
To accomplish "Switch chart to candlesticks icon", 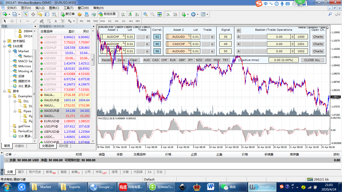I will (130, 14).
